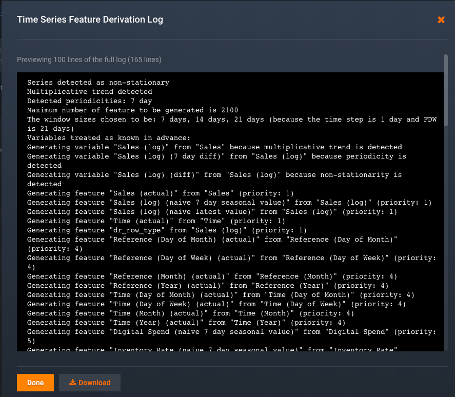Close the Feature Derivation Log dialog
The height and width of the screenshot is (397, 455).
point(441,20)
